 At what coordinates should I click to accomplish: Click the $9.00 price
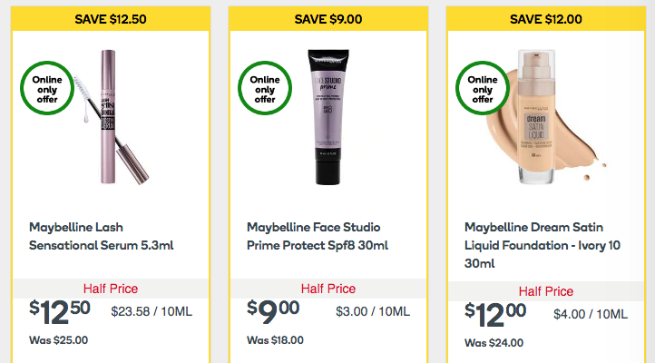273,311
